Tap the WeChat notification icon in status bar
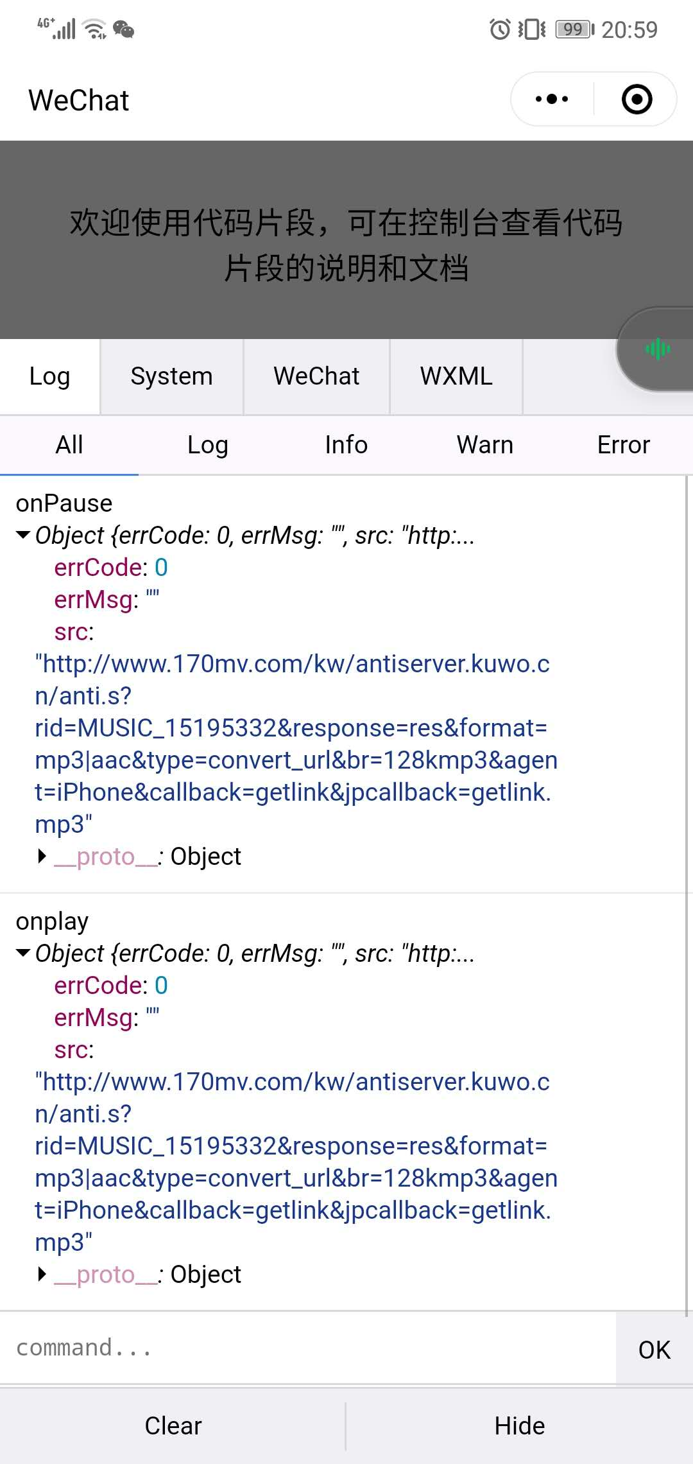 123,29
